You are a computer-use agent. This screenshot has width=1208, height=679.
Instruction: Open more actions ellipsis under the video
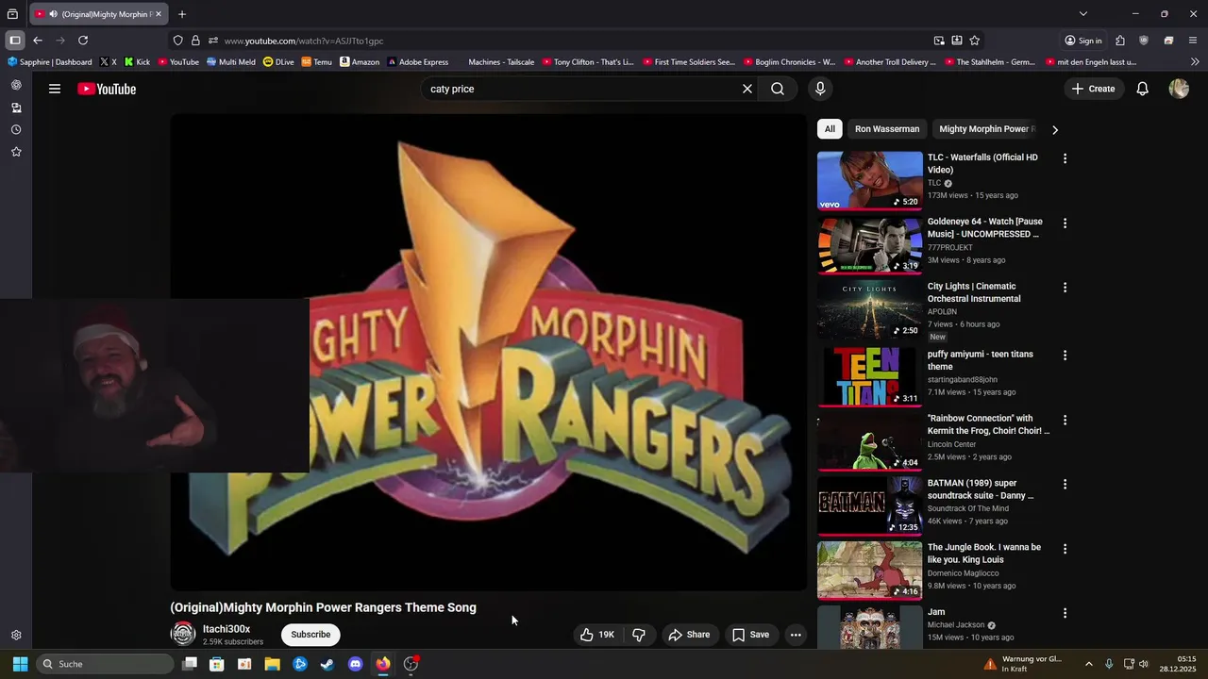[796, 635]
